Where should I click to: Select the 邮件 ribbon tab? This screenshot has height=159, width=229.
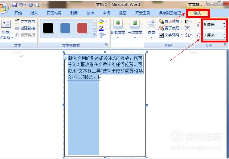click(x=90, y=13)
